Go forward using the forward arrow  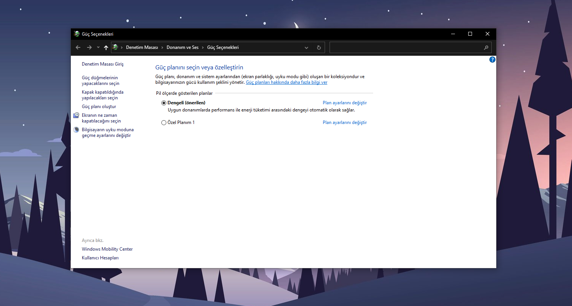coord(89,47)
